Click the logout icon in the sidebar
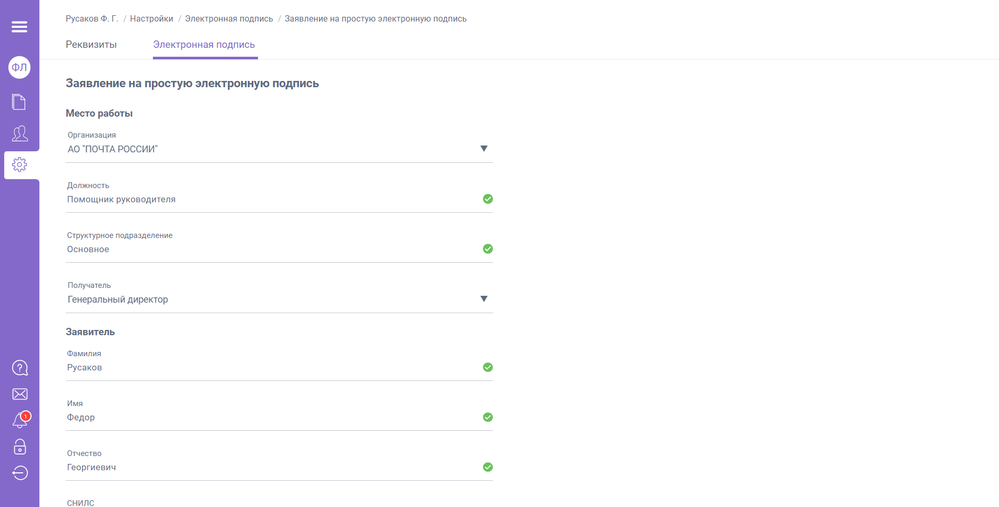Image resolution: width=999 pixels, height=507 pixels. pos(19,473)
